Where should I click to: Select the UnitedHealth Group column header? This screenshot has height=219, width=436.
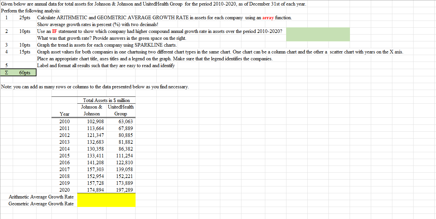(x=121, y=110)
